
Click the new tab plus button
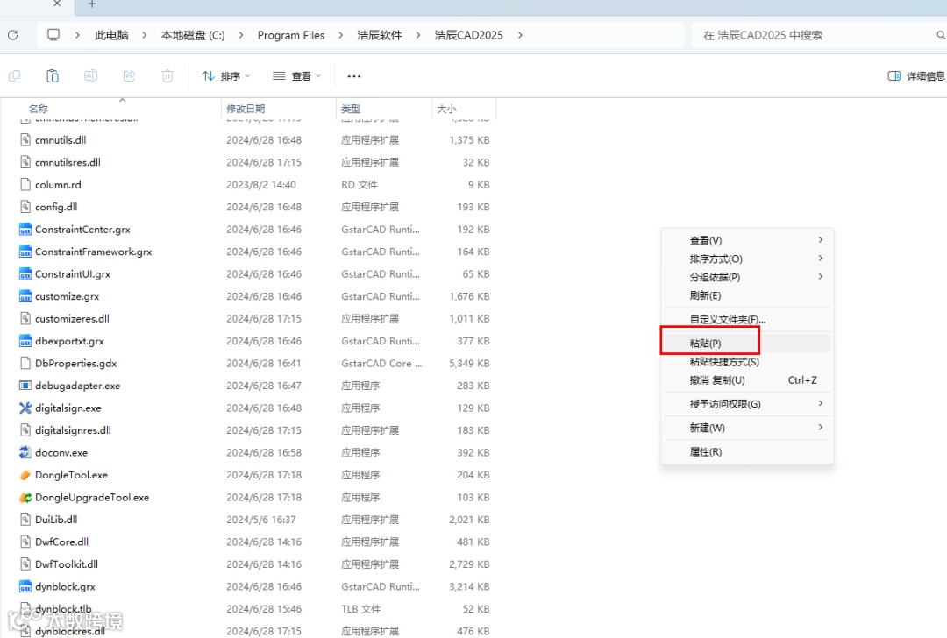[92, 4]
